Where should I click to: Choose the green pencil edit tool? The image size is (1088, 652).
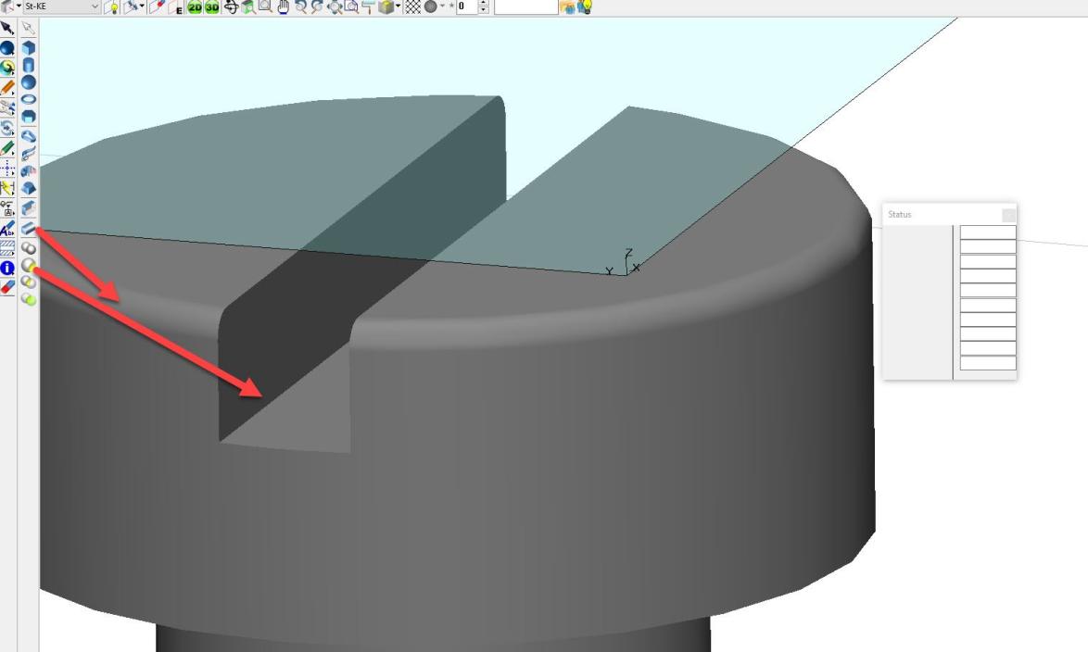(6, 148)
